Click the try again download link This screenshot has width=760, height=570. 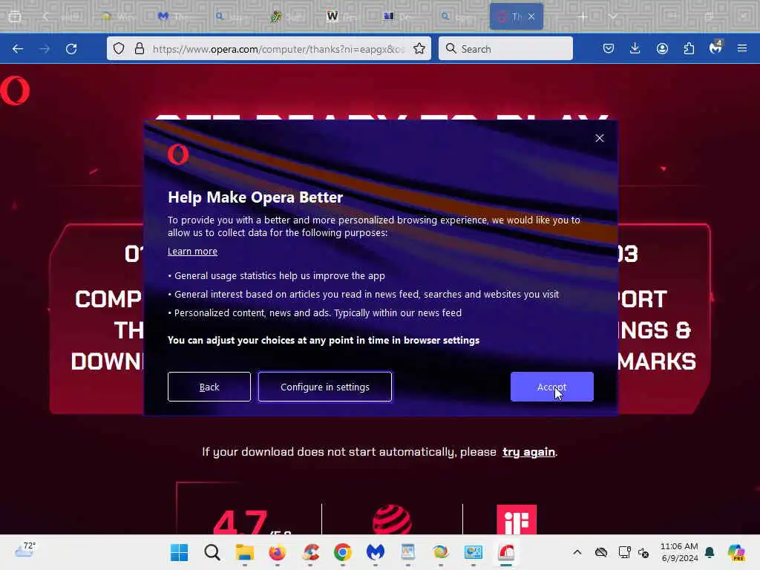click(x=528, y=452)
